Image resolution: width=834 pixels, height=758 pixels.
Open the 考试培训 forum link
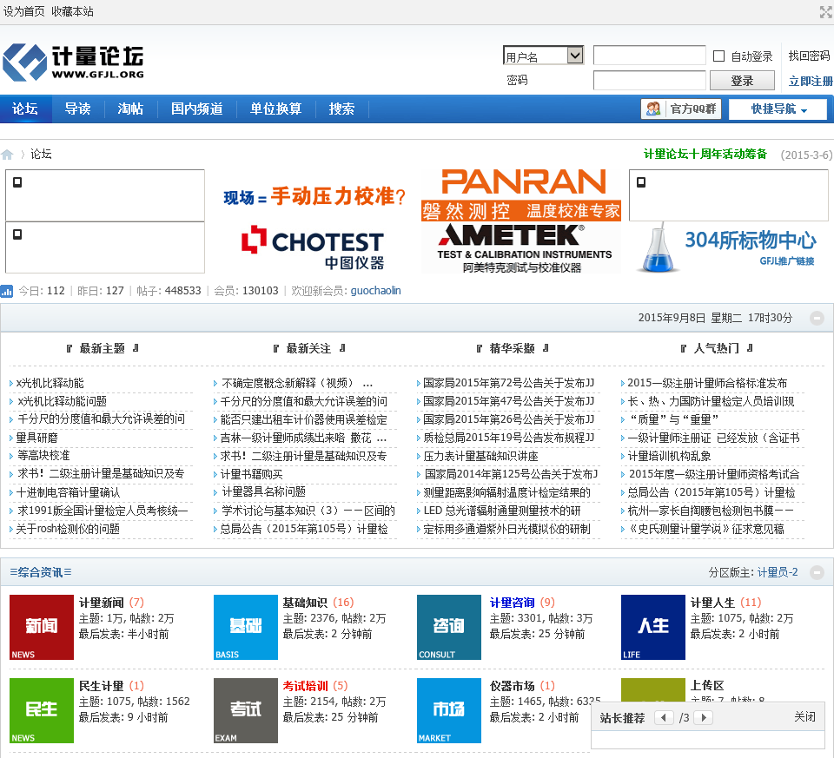coord(305,686)
